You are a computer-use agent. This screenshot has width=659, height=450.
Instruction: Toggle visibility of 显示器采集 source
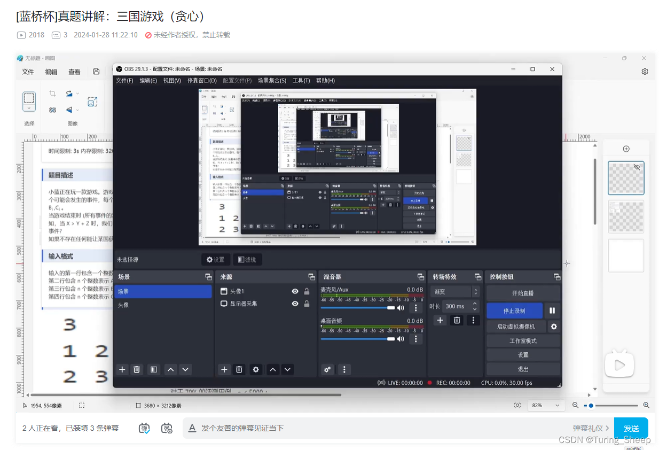pyautogui.click(x=295, y=304)
